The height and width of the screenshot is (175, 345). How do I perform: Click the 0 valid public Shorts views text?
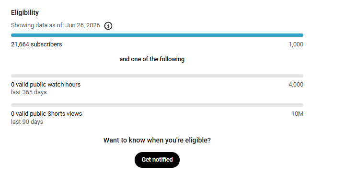[46, 114]
